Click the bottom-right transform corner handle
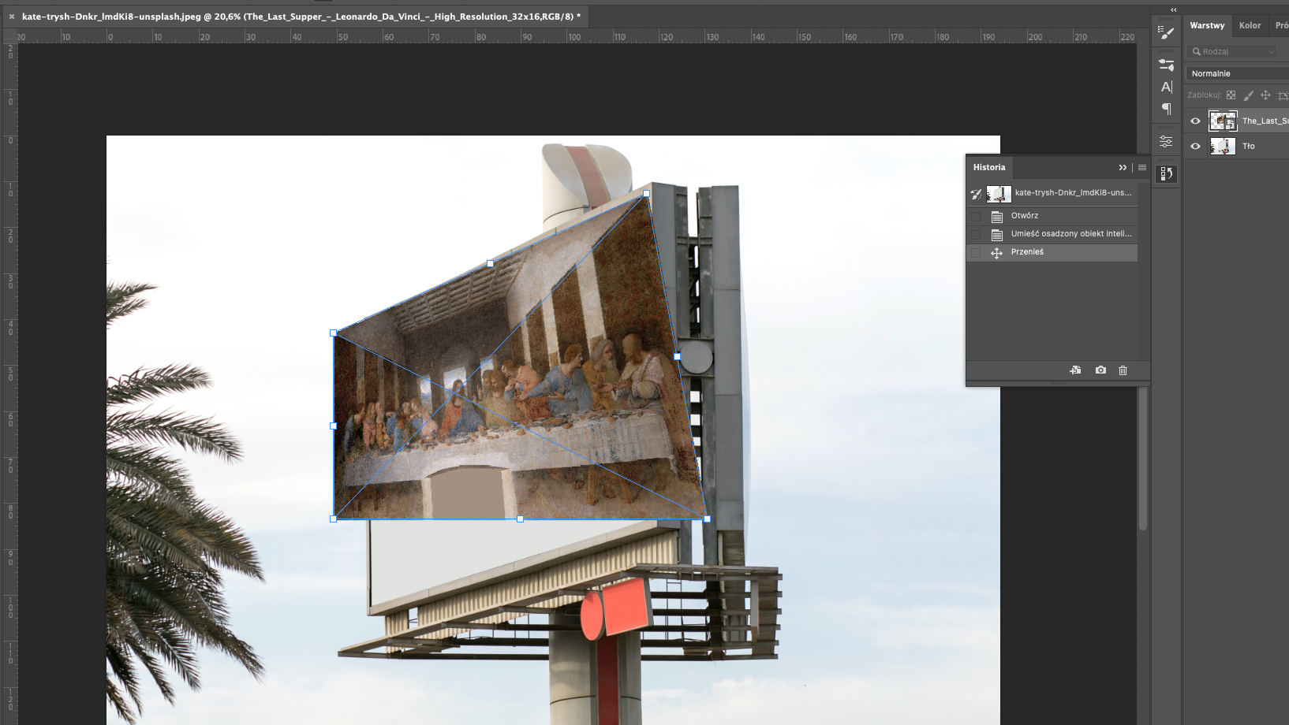Viewport: 1289px width, 725px height. tap(707, 519)
